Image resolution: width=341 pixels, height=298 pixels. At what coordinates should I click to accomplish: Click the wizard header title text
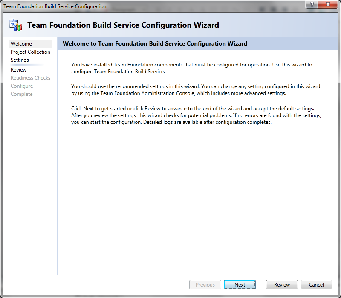click(x=123, y=25)
